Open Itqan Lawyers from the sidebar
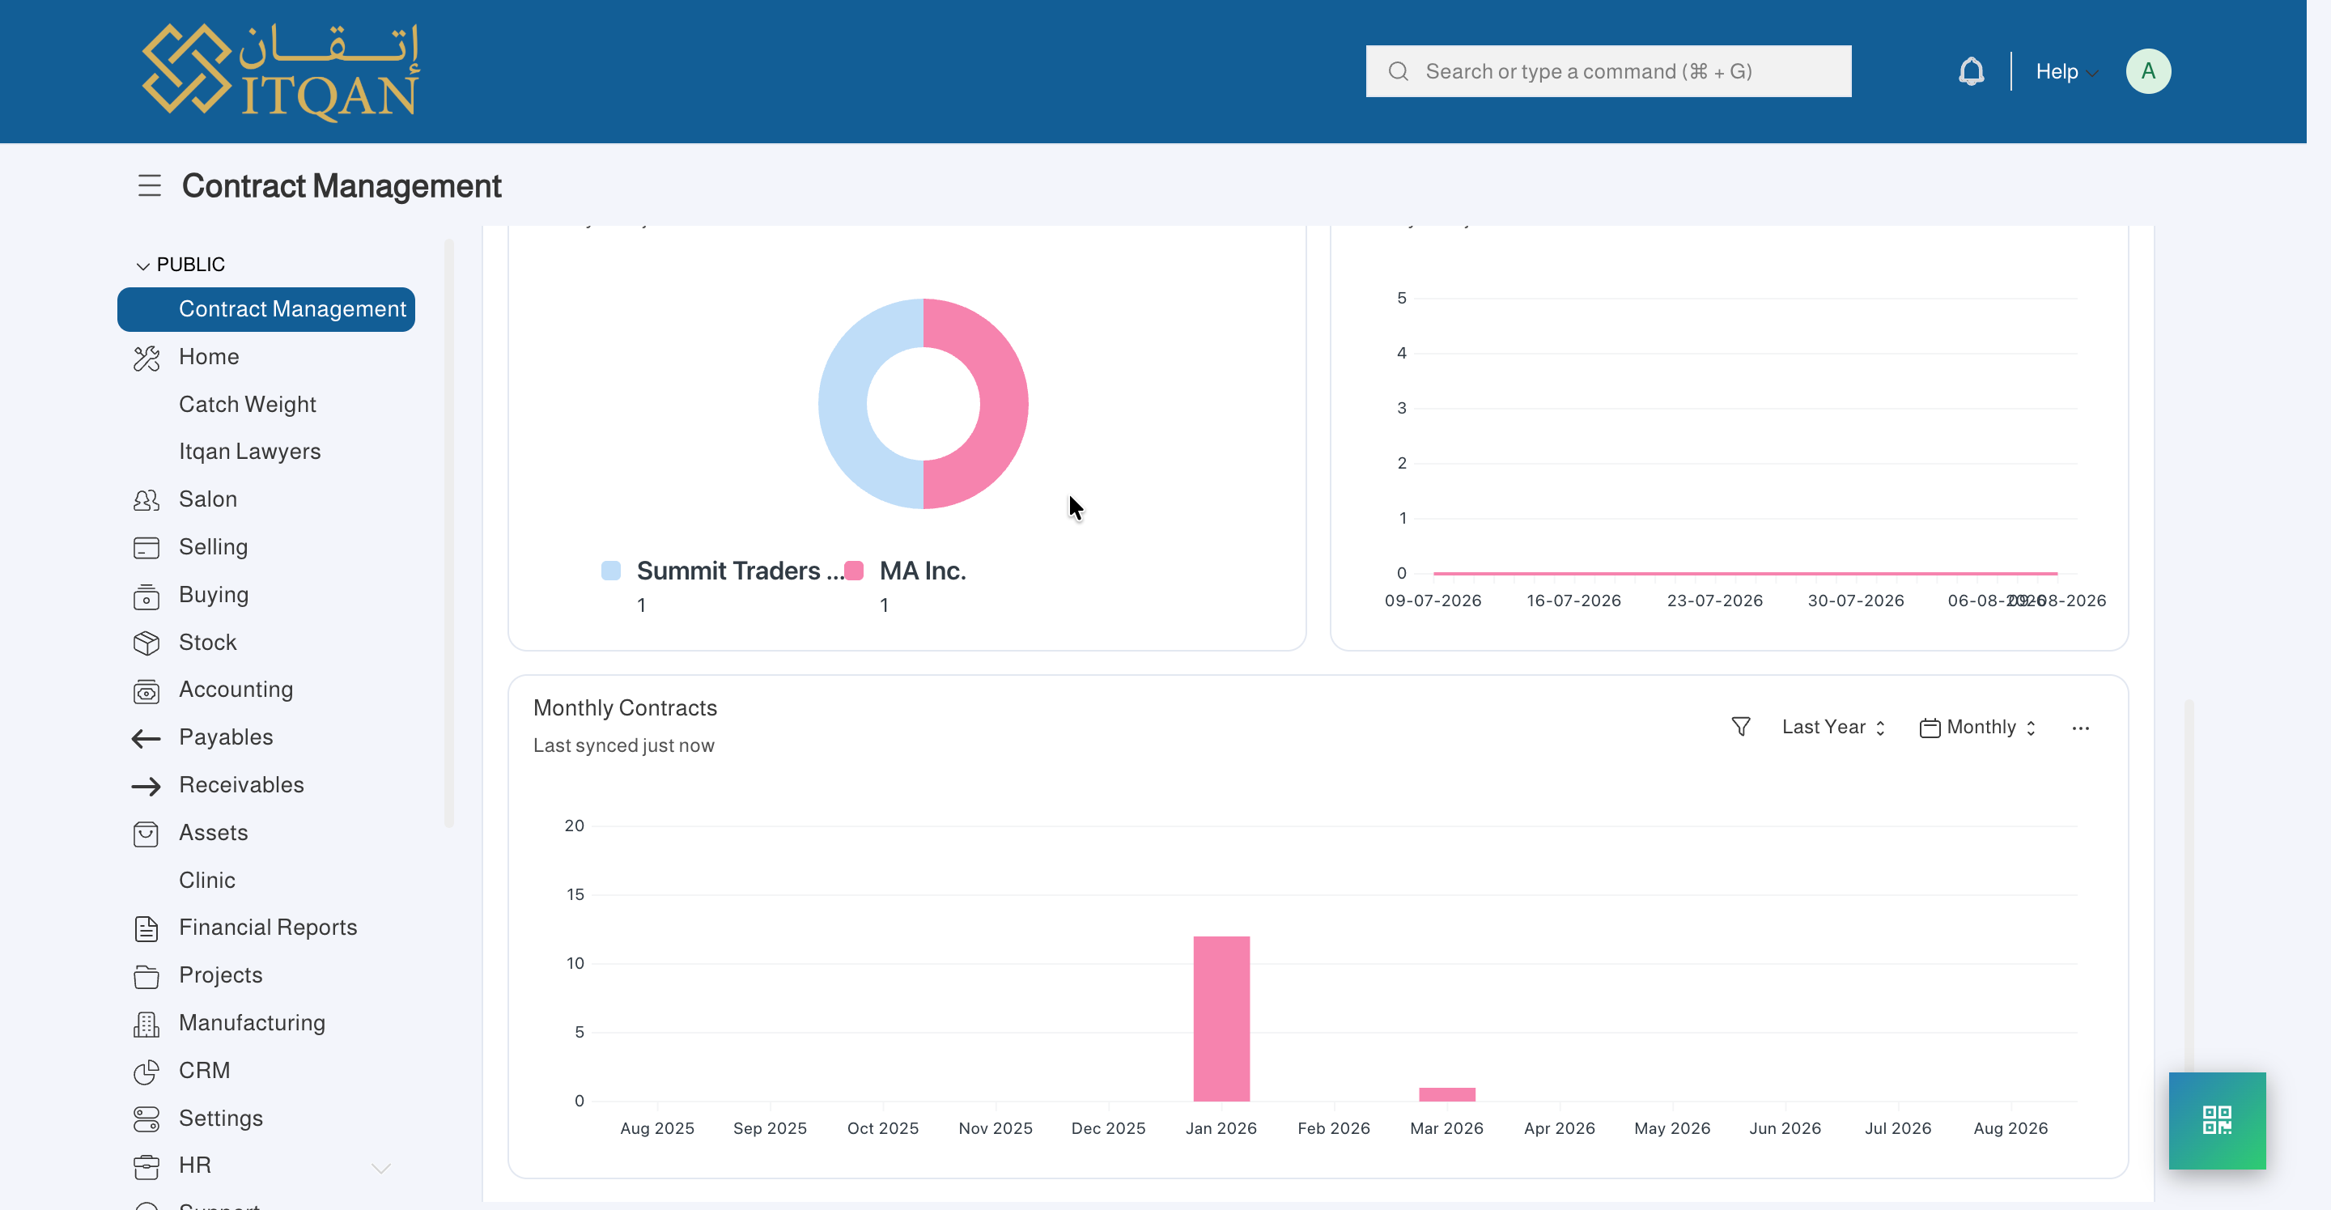The height and width of the screenshot is (1210, 2331). coord(248,452)
